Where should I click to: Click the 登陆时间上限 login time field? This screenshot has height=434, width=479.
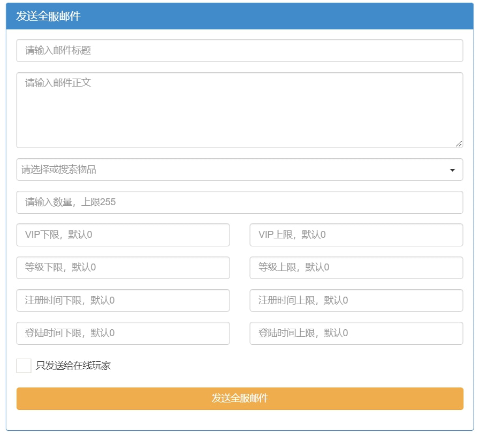(356, 333)
